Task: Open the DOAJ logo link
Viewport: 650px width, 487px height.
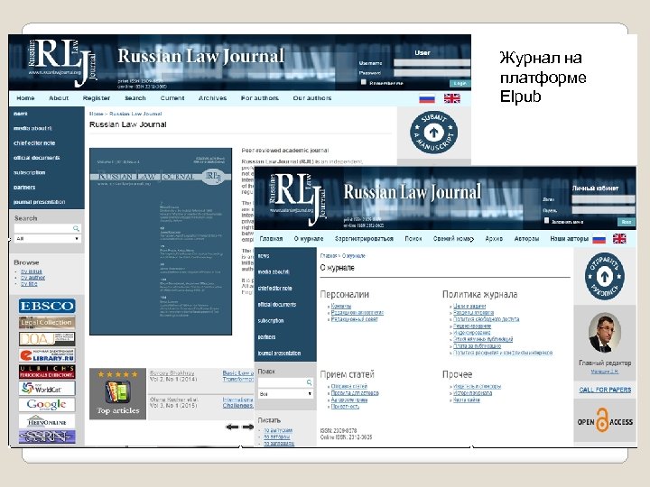Action: pyautogui.click(x=47, y=339)
